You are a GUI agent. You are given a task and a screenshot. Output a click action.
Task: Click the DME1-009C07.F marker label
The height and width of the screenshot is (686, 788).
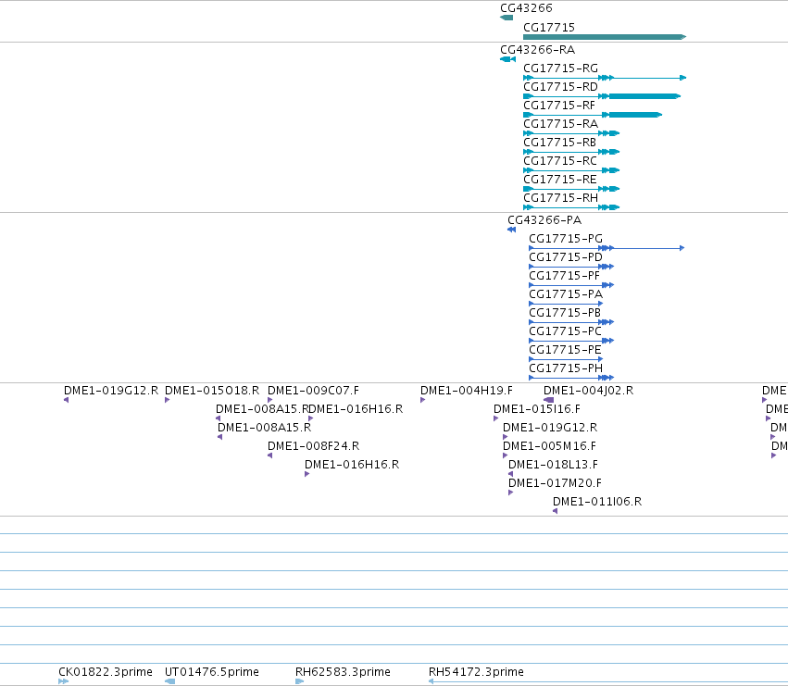(x=313, y=391)
